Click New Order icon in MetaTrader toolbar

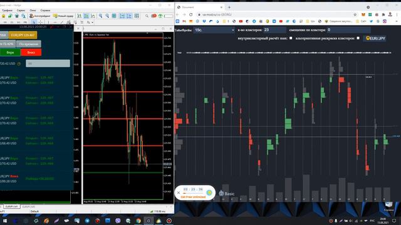[x=63, y=16]
